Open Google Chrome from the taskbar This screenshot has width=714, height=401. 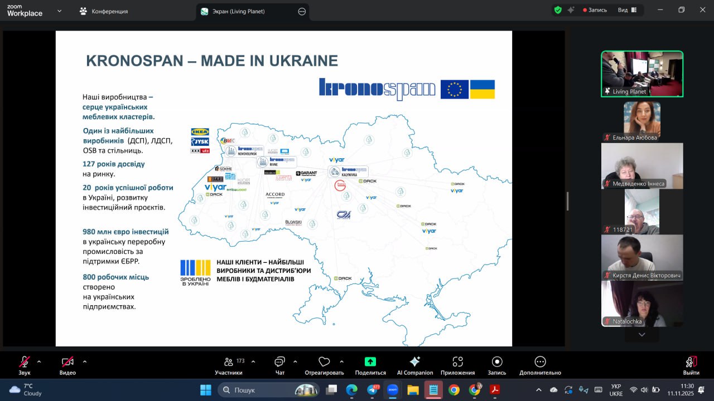pos(454,390)
